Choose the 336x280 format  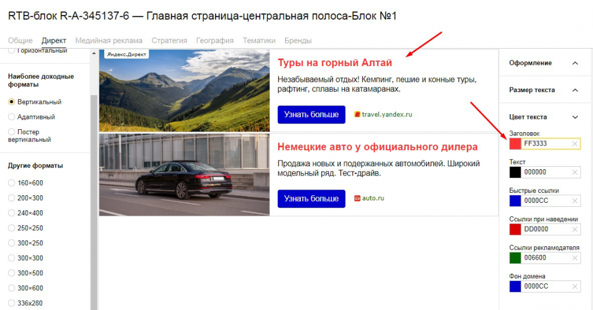pos(12,303)
